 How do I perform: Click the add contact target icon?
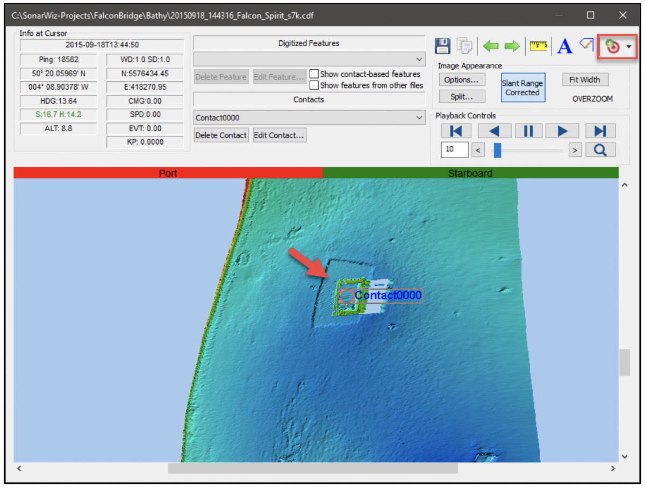coord(612,47)
